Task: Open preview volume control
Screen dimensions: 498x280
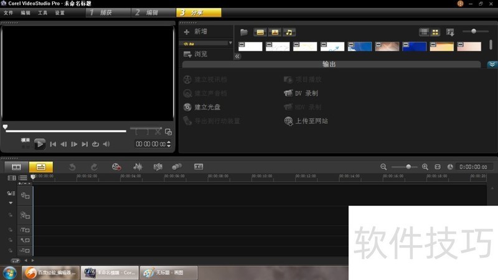Action: coord(106,144)
